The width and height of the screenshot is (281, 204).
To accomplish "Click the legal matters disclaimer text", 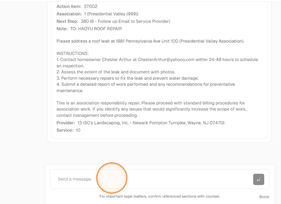I will coord(160,196).
